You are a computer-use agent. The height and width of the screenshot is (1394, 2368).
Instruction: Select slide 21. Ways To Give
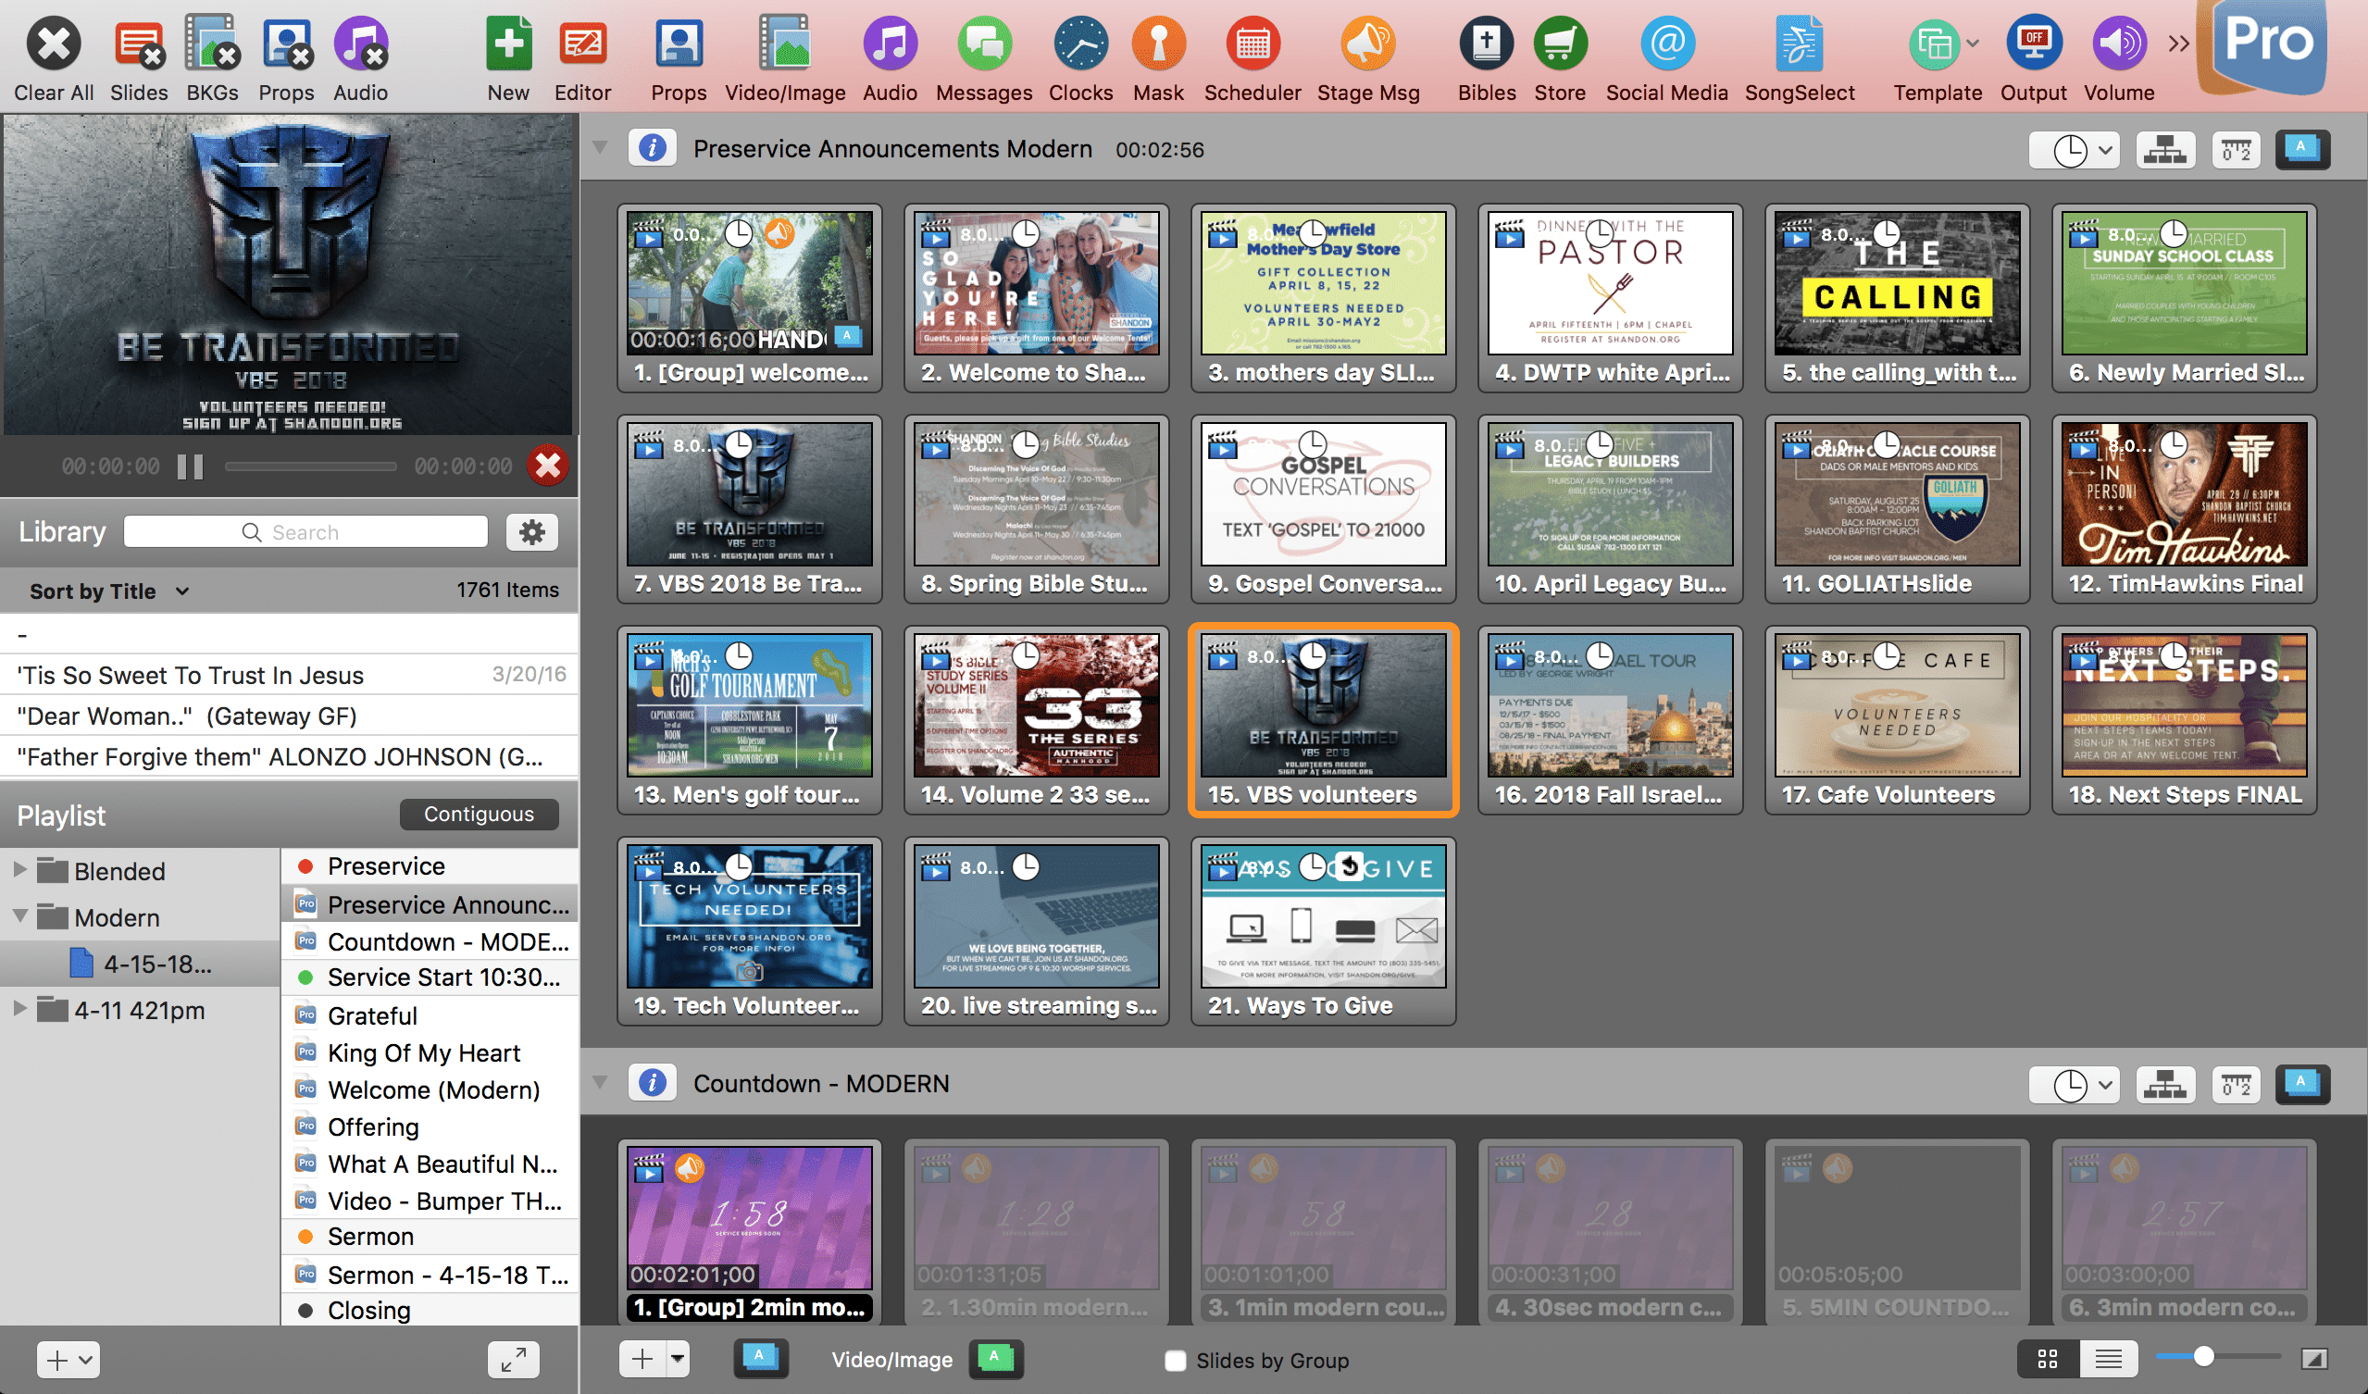point(1323,931)
